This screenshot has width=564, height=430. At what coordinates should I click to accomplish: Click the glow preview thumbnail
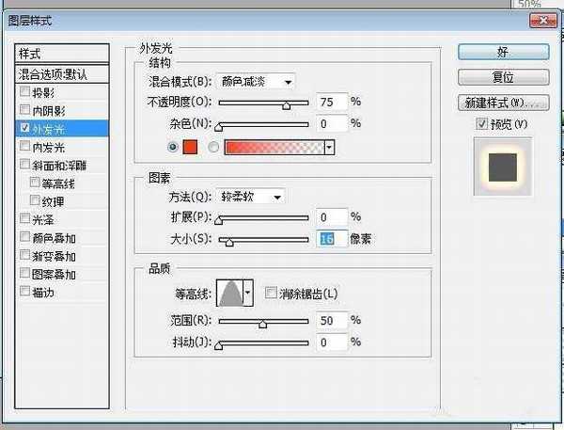(503, 167)
